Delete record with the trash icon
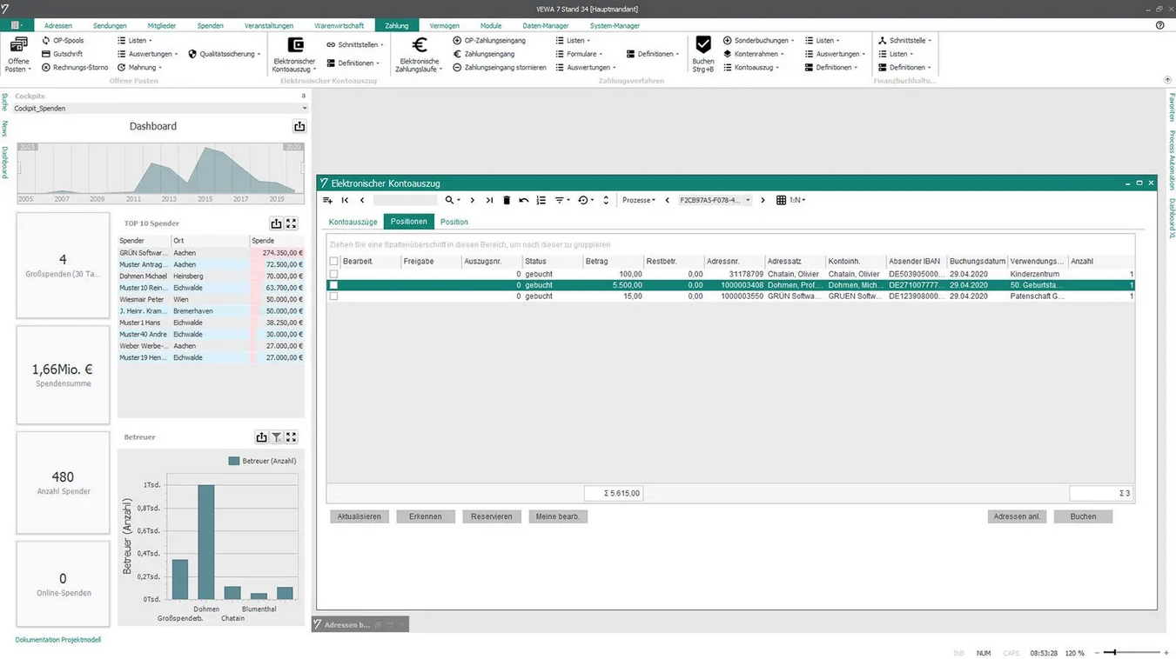Viewport: 1176px width, 659px height. pyautogui.click(x=507, y=200)
